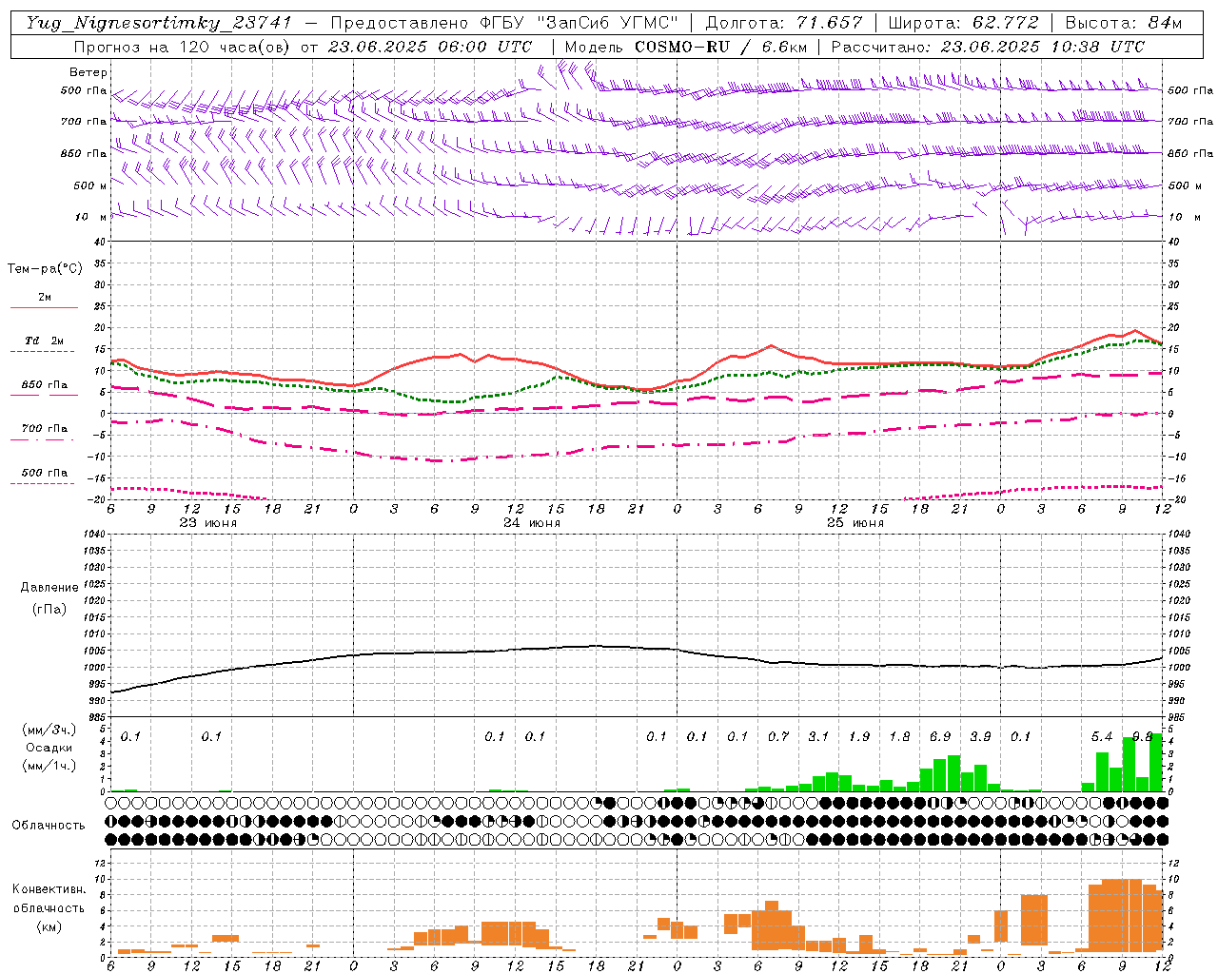
Task: Click the '3.9' precipitation amount
Action: click(x=980, y=736)
